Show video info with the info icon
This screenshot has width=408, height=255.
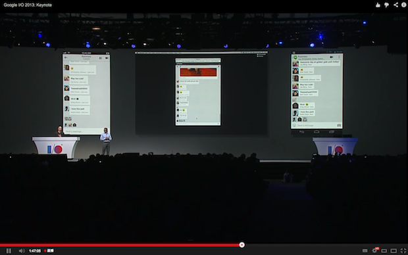(403, 5)
